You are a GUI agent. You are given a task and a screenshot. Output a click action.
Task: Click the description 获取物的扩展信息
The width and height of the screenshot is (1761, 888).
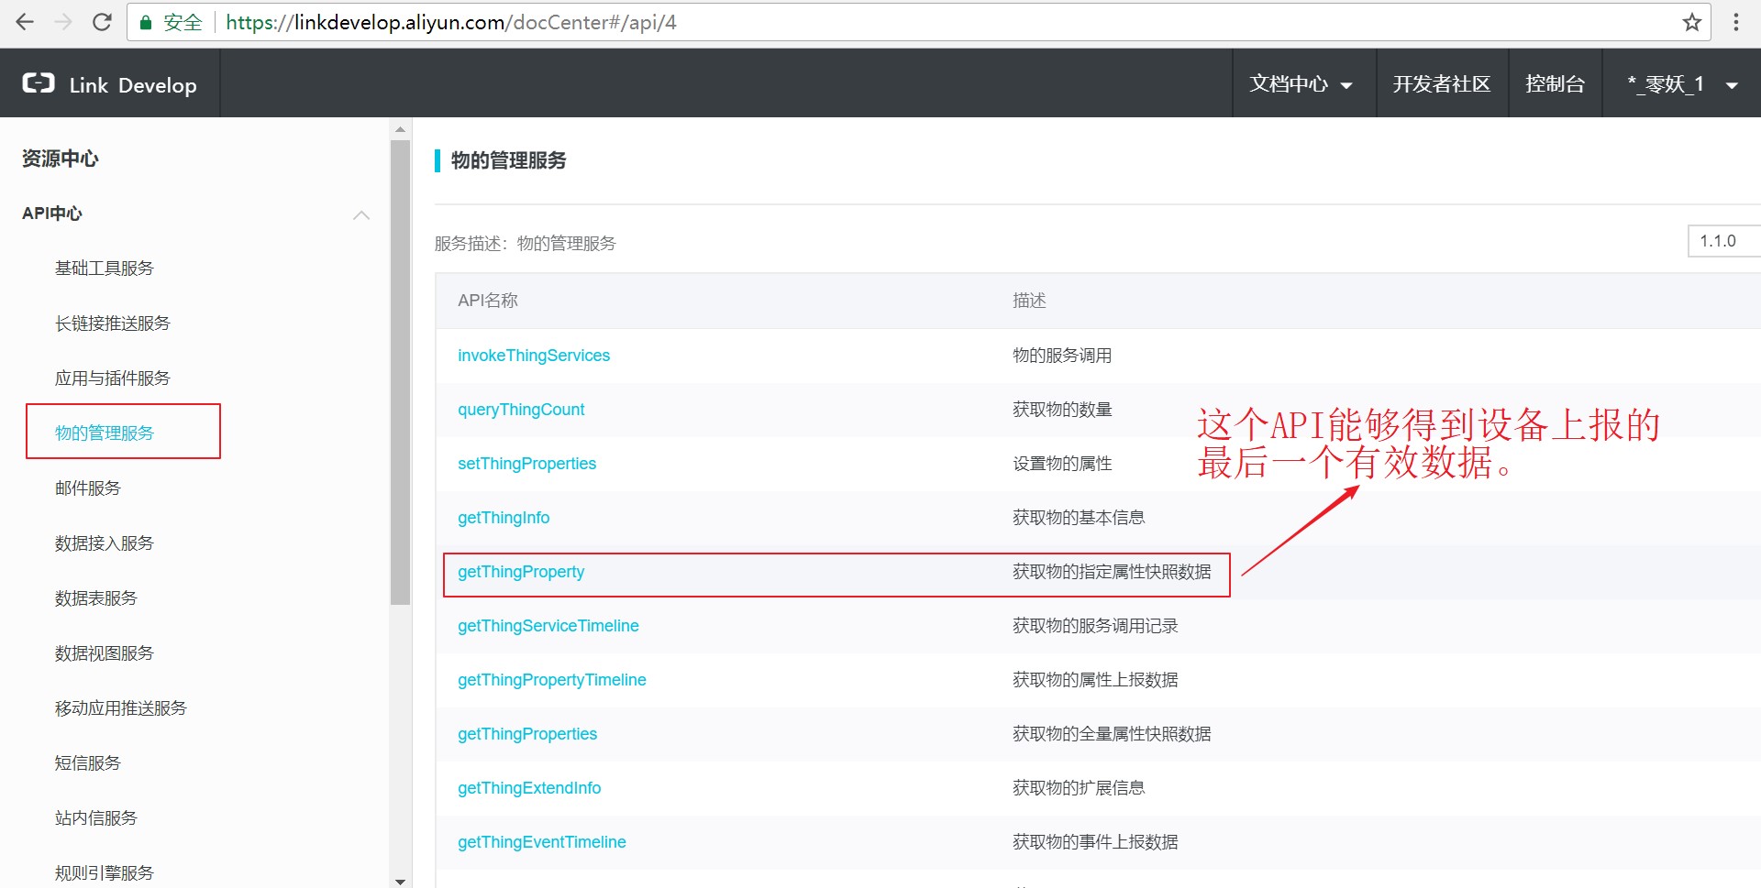coord(1079,788)
